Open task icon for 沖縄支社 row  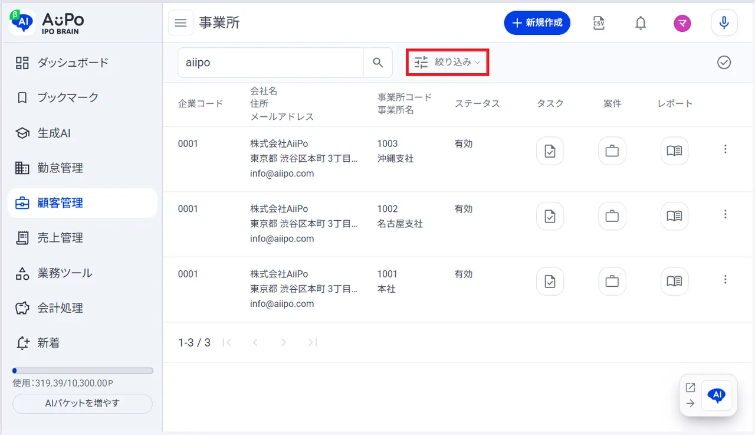click(550, 151)
